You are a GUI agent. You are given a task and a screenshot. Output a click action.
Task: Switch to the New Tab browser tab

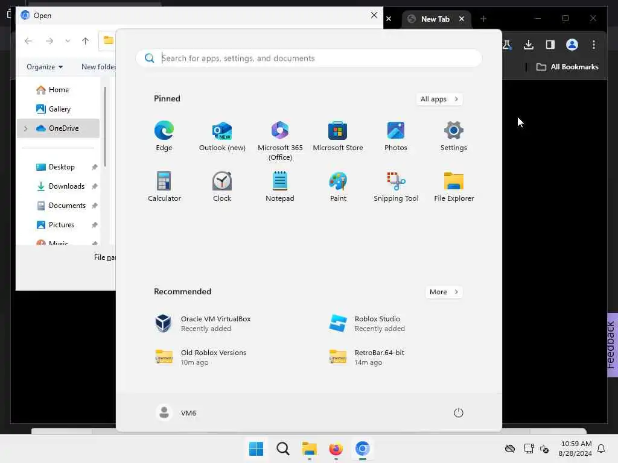(x=436, y=19)
